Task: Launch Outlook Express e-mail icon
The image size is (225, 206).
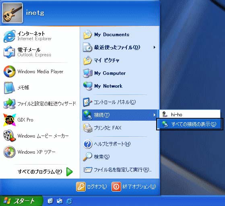Action: (x=9, y=52)
